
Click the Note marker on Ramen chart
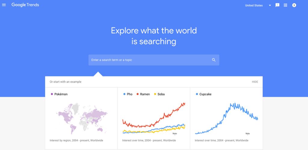point(175,134)
